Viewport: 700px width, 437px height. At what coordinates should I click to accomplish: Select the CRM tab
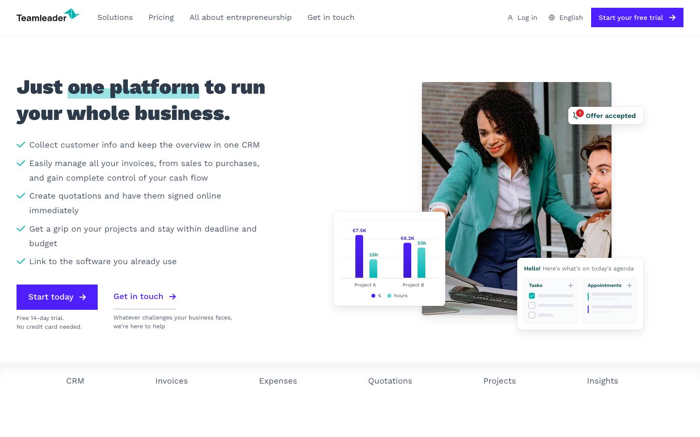click(x=75, y=381)
